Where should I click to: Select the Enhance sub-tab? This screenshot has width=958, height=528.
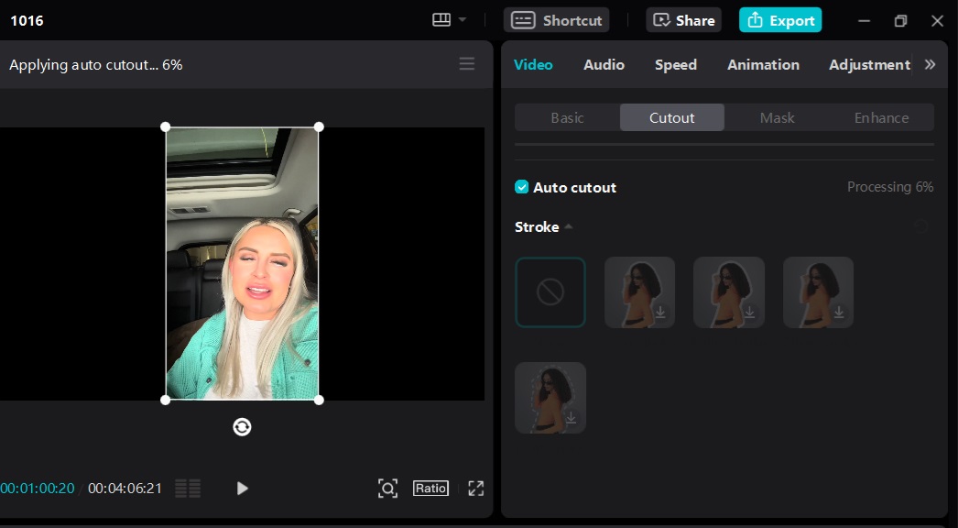click(x=882, y=117)
